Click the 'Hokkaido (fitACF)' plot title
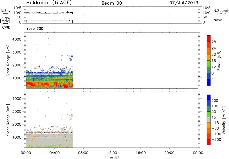Viewport: 229px width, 159px height. (49, 3)
